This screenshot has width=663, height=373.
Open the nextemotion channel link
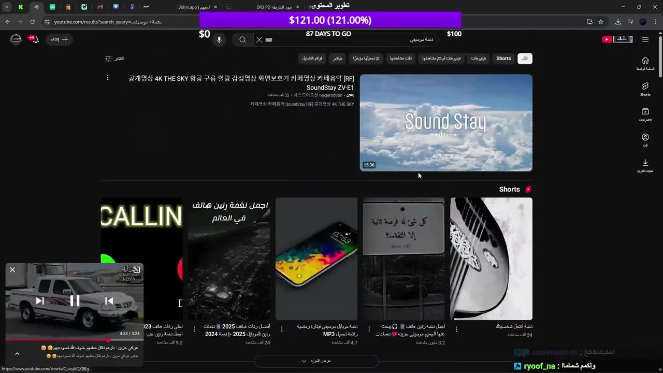pyautogui.click(x=330, y=95)
